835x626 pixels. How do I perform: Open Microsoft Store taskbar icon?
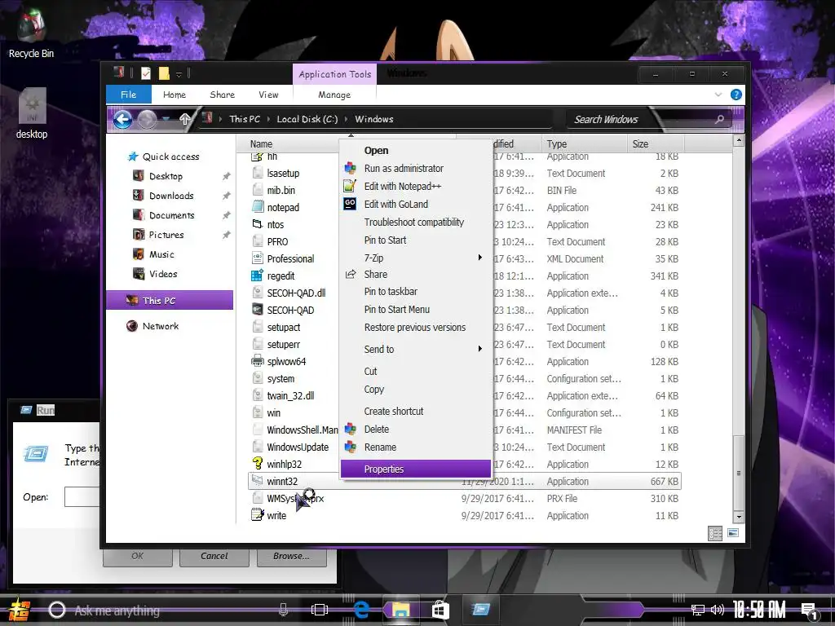pyautogui.click(x=440, y=610)
